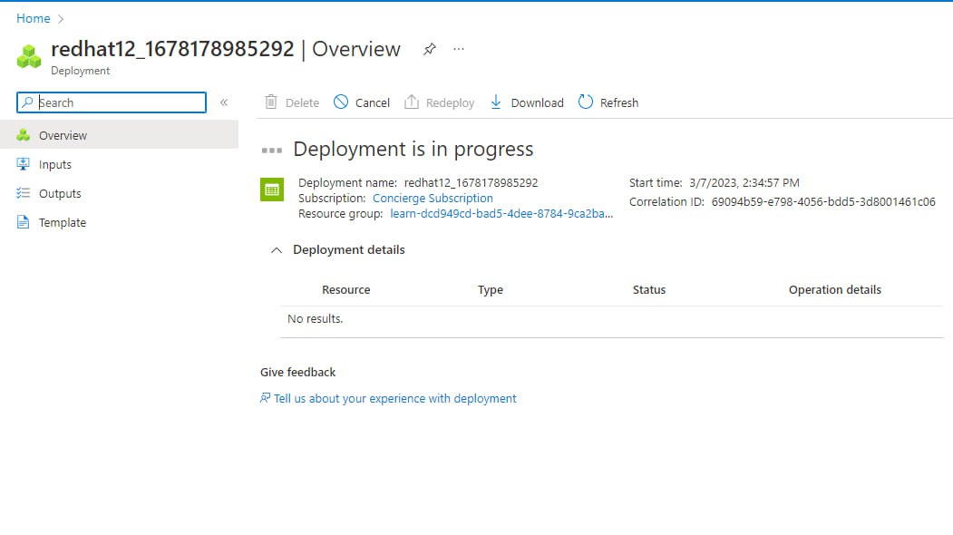Click the Refresh circular arrow icon
This screenshot has height=535, width=953.
pos(585,102)
